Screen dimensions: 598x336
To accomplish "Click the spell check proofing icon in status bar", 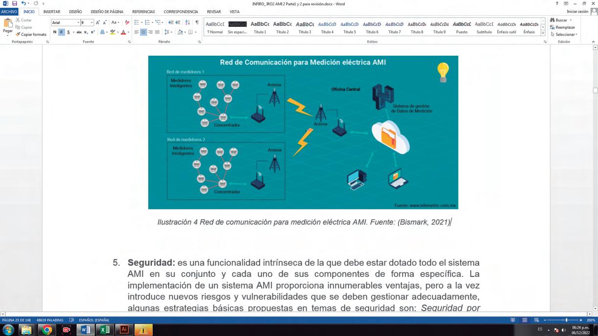I will pyautogui.click(x=71, y=320).
